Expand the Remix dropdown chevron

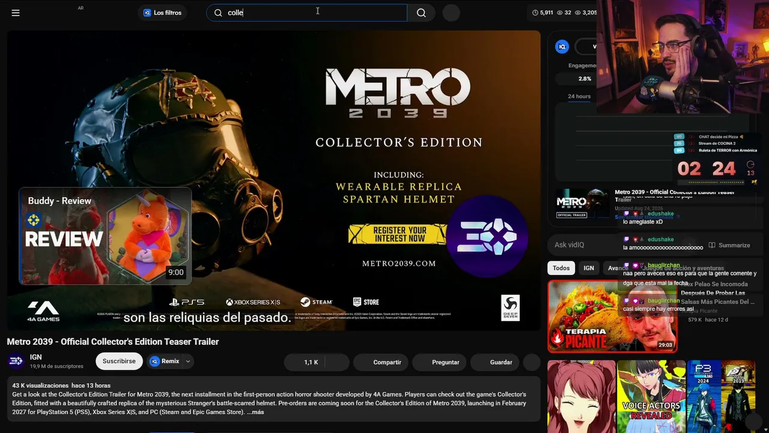pyautogui.click(x=188, y=361)
